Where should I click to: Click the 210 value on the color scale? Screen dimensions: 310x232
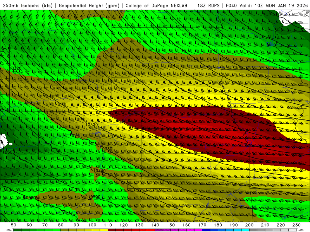[265, 225]
